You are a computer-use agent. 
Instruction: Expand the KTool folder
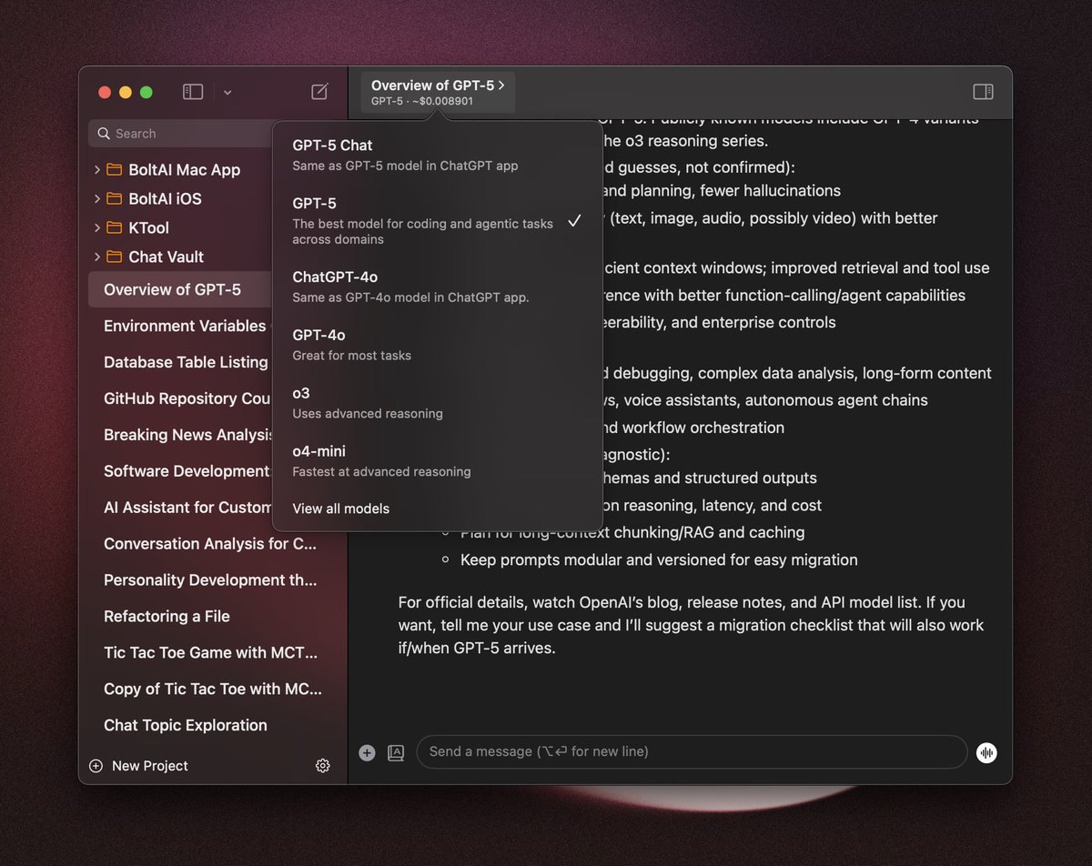click(96, 227)
